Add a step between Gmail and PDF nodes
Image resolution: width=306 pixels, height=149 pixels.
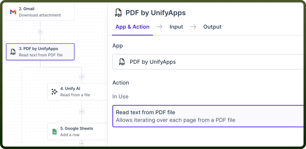point(40,32)
